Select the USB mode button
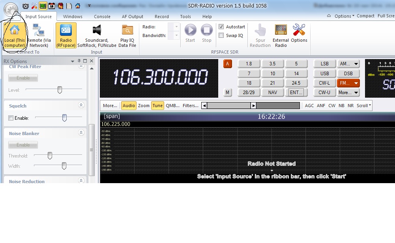Image resolution: width=395 pixels, height=243 pixels. point(325,73)
